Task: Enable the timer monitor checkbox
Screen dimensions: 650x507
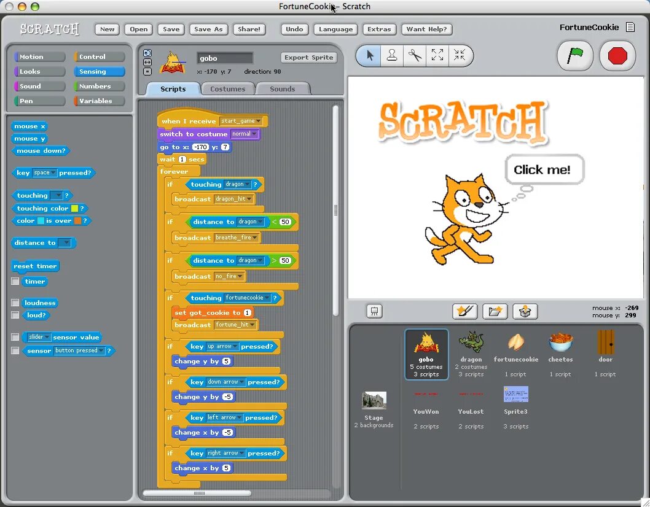Action: (15, 281)
